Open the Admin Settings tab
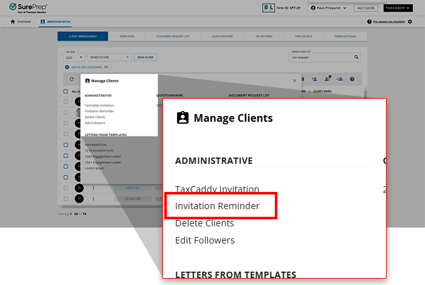 point(345,36)
